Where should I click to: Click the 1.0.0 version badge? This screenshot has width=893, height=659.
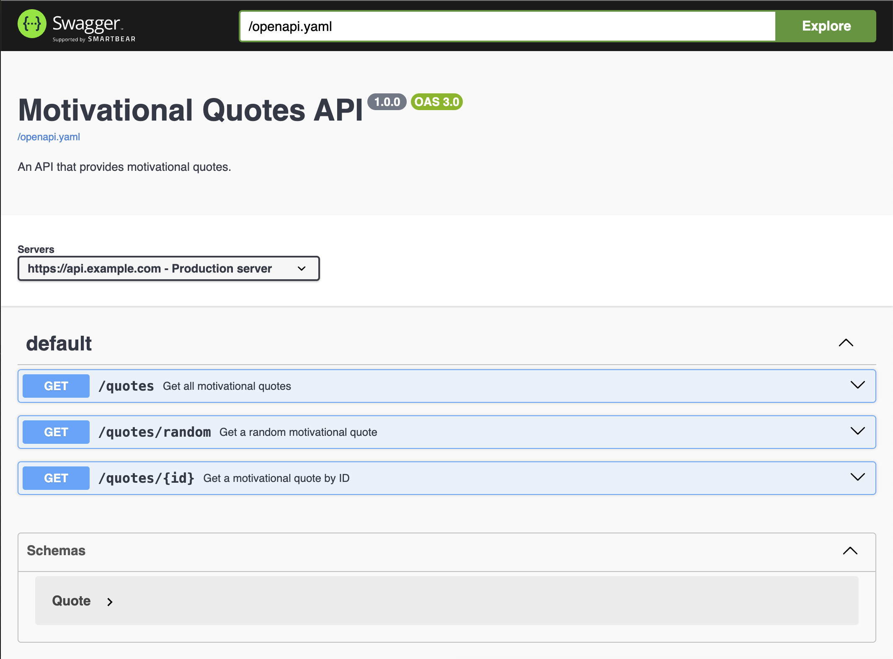coord(387,102)
